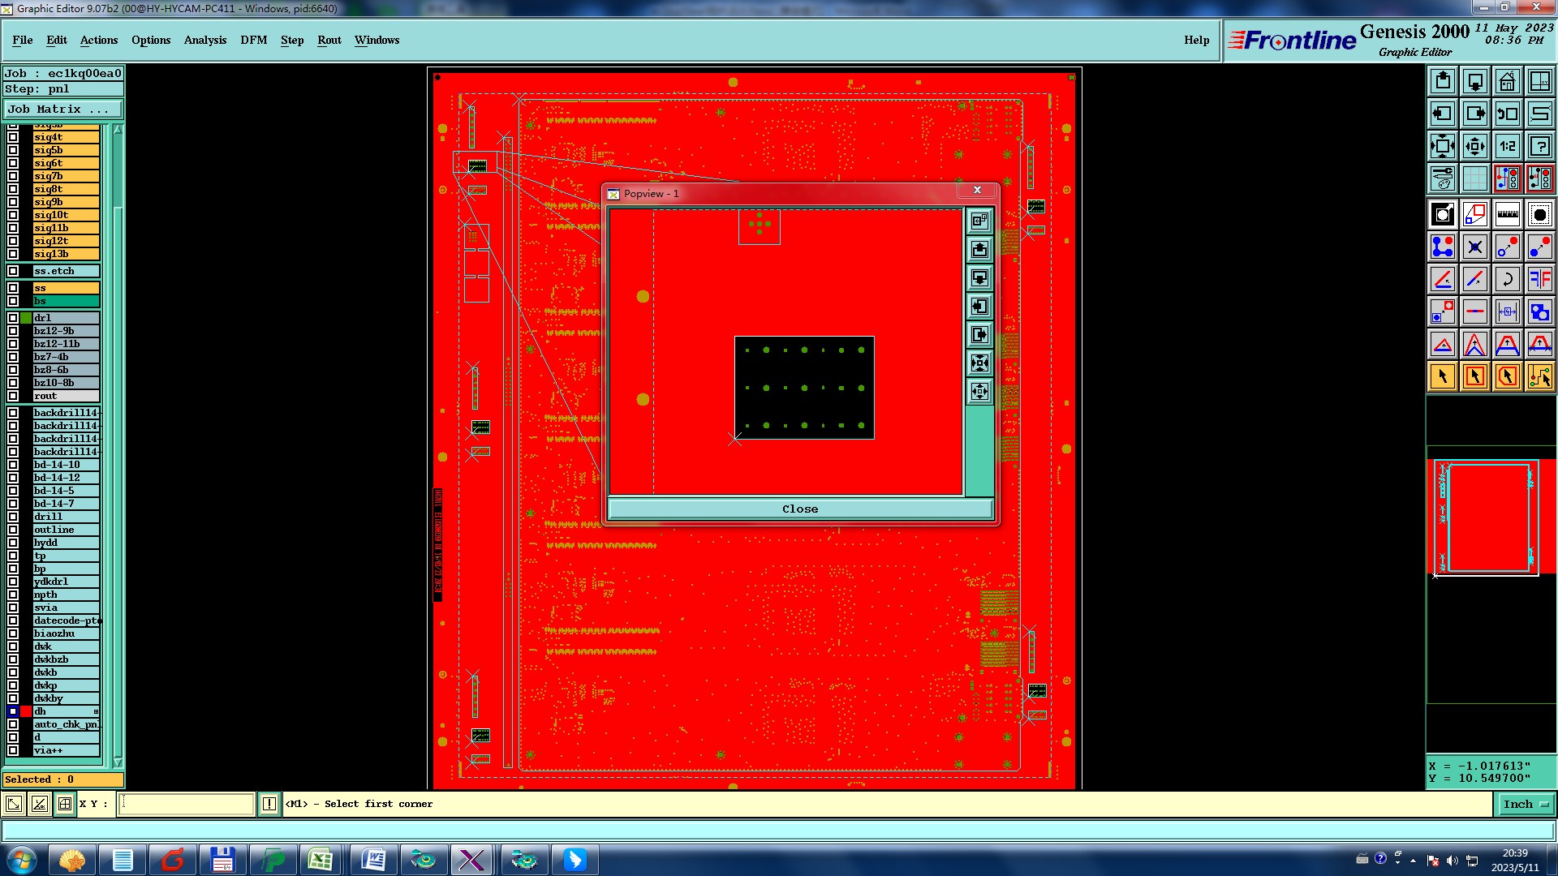Viewport: 1558px width, 876px height.
Task: Toggle checkbox for layer rout
Action: click(13, 396)
